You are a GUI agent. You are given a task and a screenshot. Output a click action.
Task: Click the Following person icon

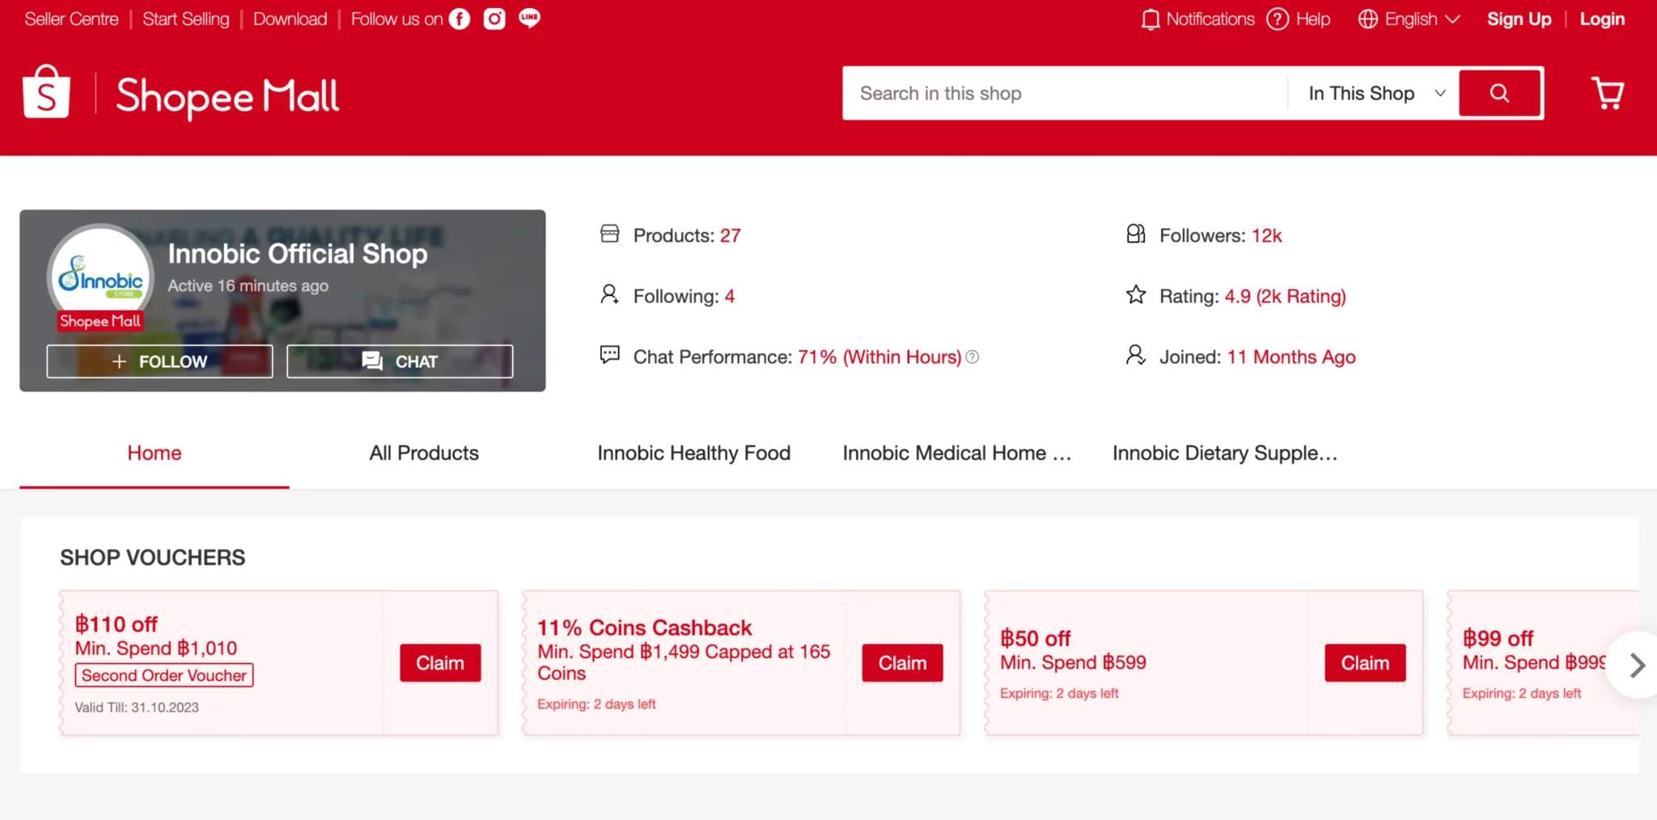[609, 294]
